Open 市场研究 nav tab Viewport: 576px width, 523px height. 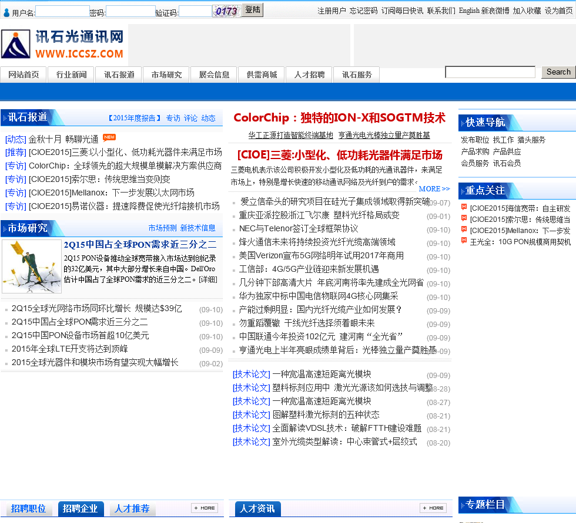pos(166,75)
